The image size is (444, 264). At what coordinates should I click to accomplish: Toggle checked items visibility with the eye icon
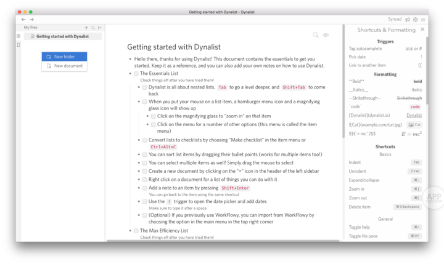click(326, 35)
